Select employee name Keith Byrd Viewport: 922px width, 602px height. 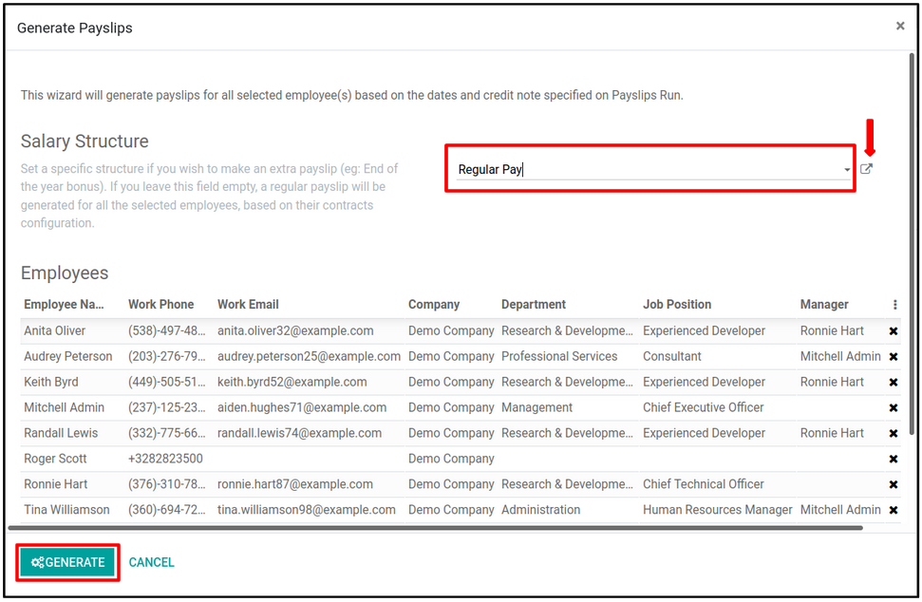(51, 382)
